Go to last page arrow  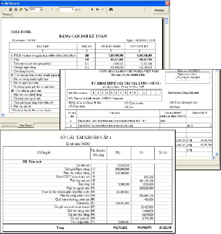tap(97, 9)
